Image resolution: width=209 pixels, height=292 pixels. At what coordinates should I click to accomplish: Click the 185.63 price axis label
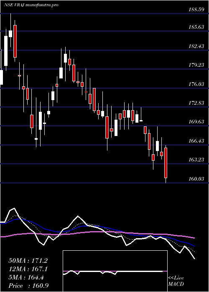click(196, 27)
